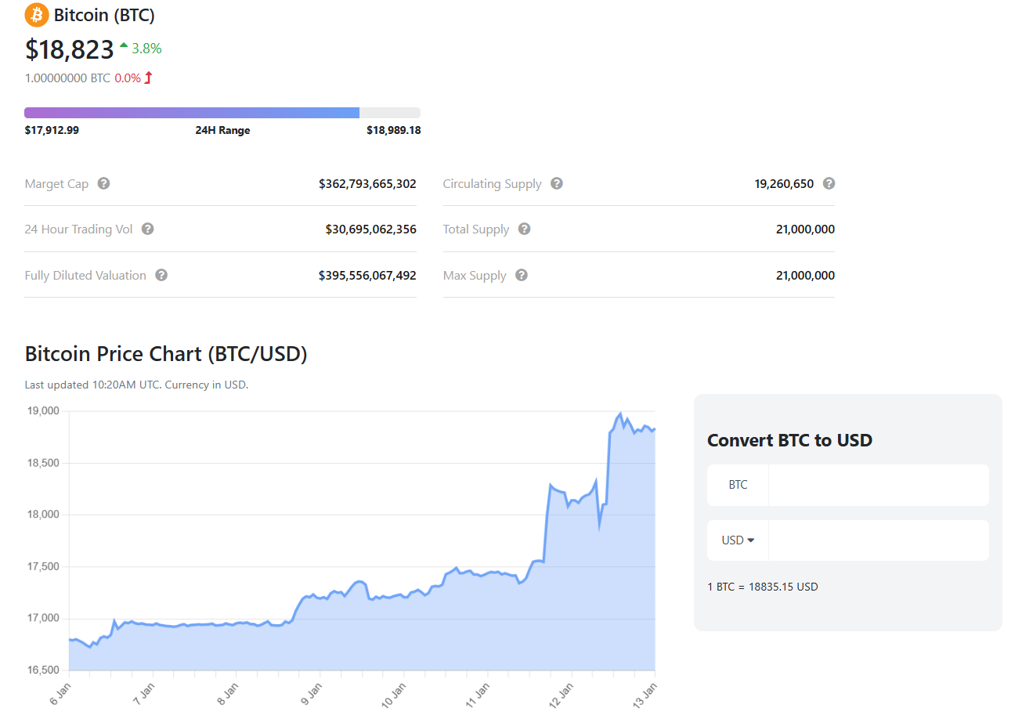
Task: Click the orange Bitcoin logo icon
Action: (x=37, y=15)
